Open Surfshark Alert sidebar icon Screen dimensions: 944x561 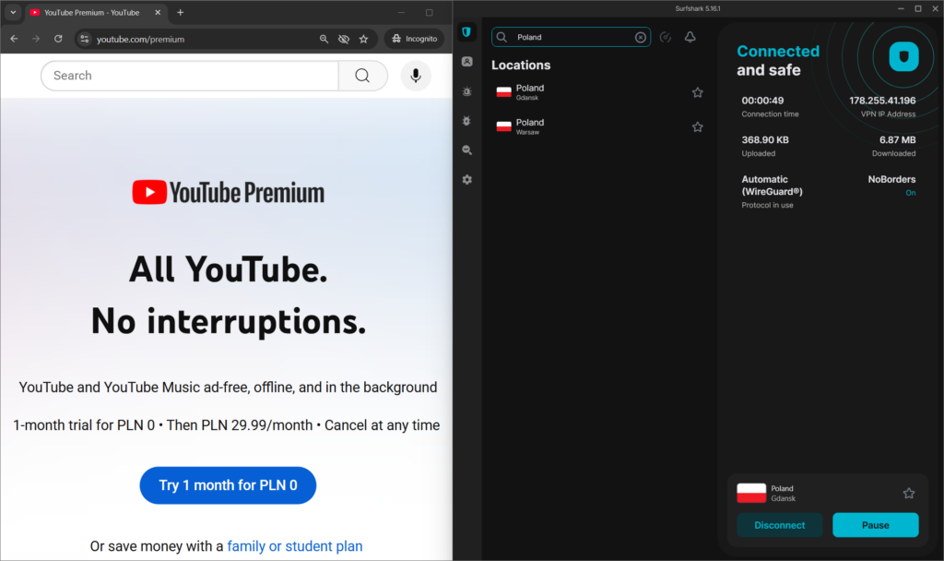(x=466, y=91)
